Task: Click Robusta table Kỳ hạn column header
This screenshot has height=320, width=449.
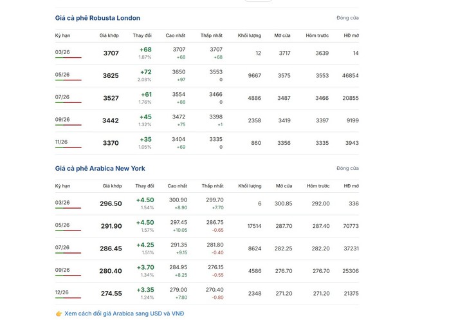Action: coord(62,35)
